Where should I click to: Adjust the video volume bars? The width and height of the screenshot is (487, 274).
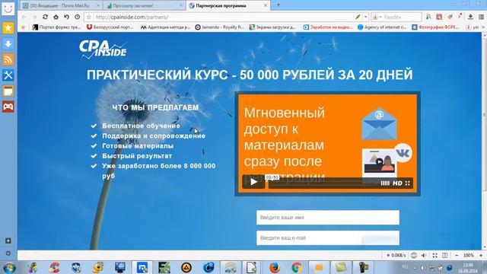tap(385, 183)
